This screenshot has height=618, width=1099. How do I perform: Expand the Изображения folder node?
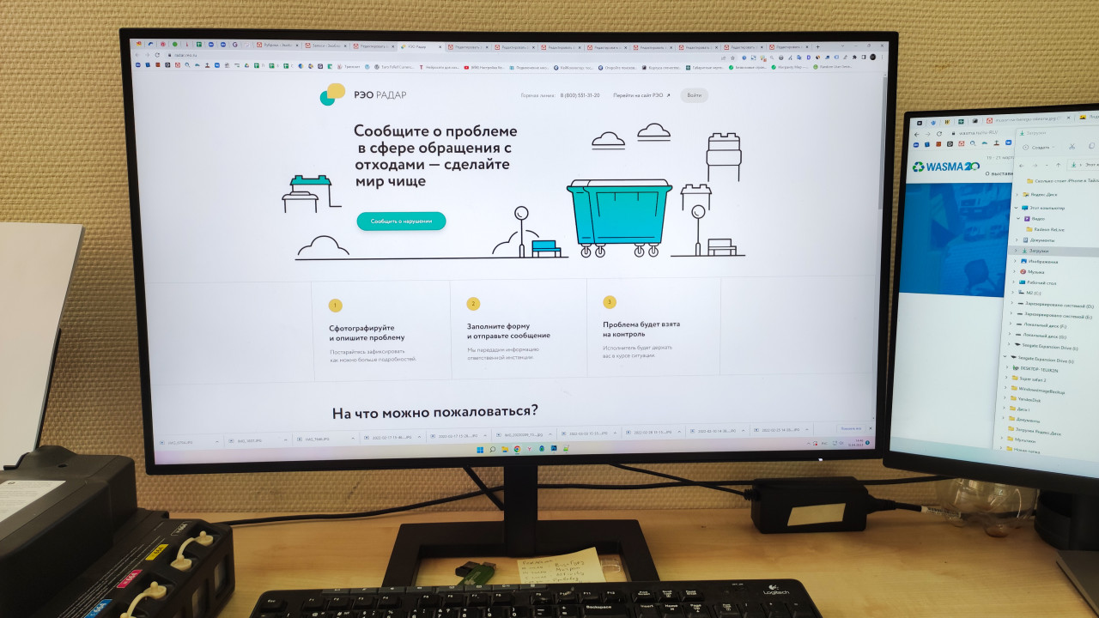point(1015,261)
